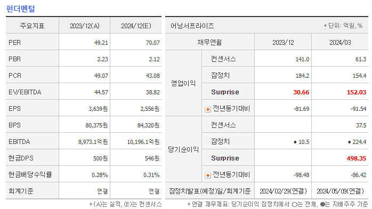Click the PBR row label
The height and width of the screenshot is (209, 372).
tap(14, 59)
